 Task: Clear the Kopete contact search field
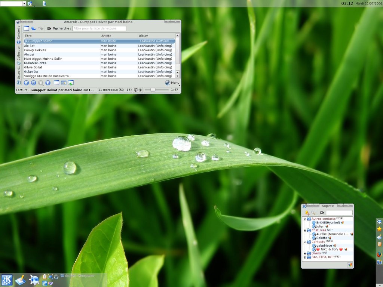click(x=322, y=213)
